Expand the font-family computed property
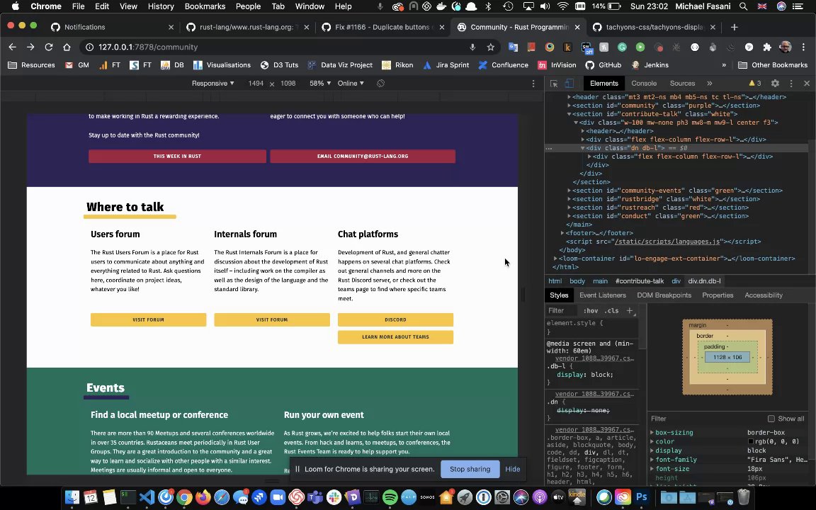The width and height of the screenshot is (816, 510). click(x=652, y=460)
